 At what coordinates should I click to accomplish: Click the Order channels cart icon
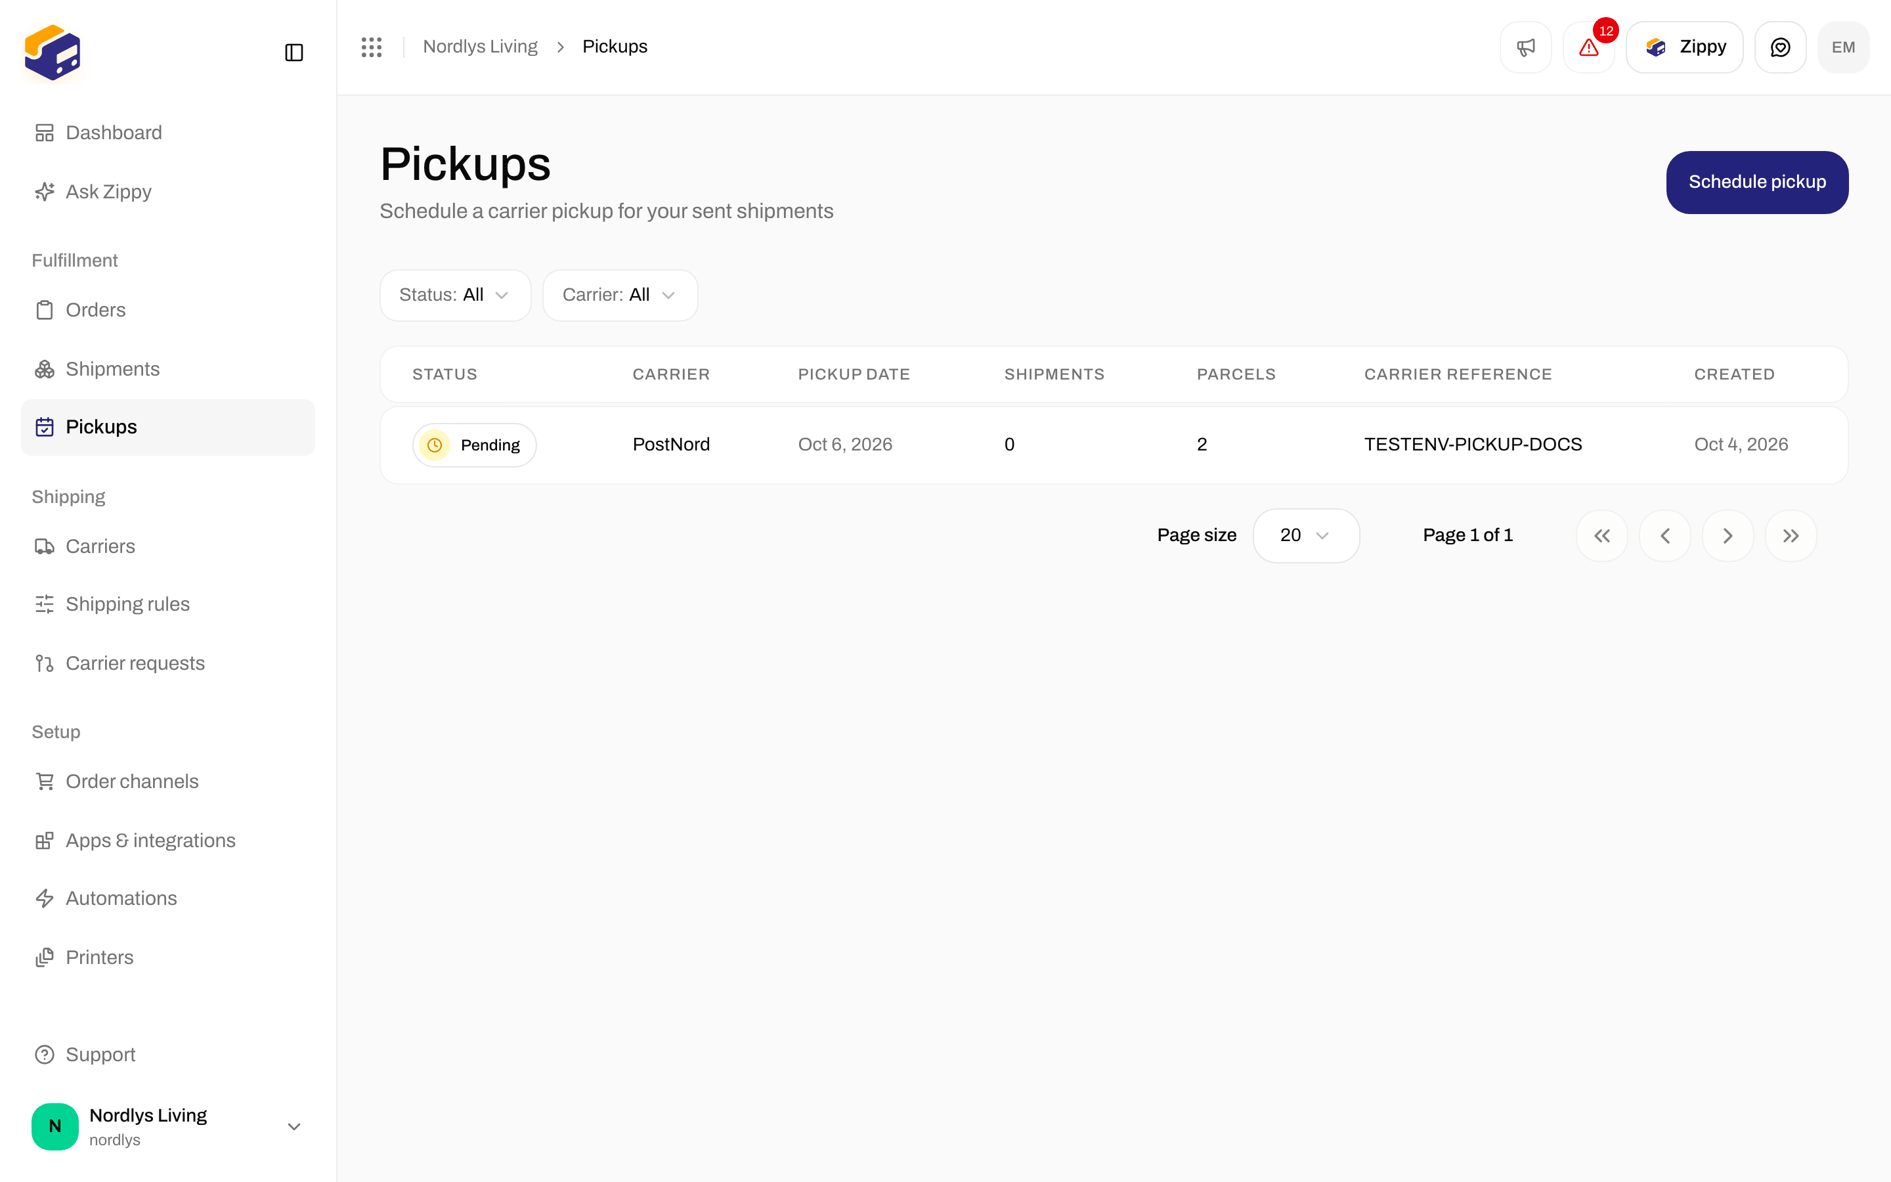[45, 781]
